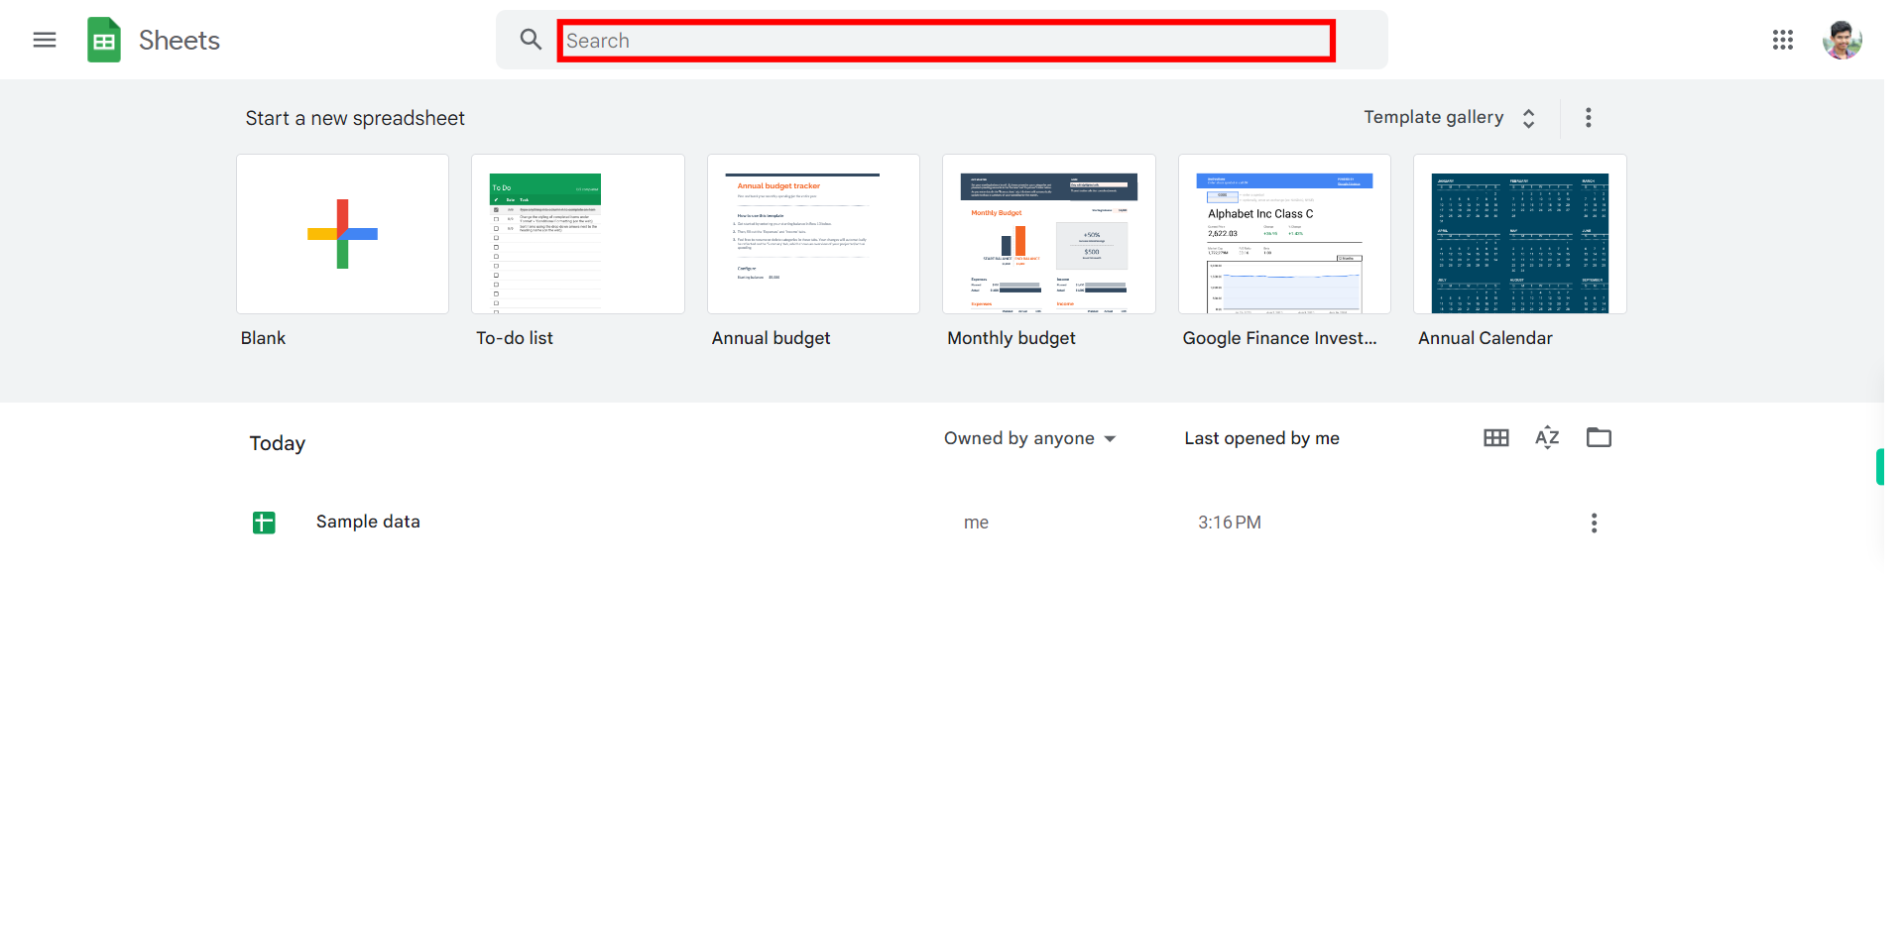Open the Annual budget template
This screenshot has width=1904, height=934.
(813, 234)
